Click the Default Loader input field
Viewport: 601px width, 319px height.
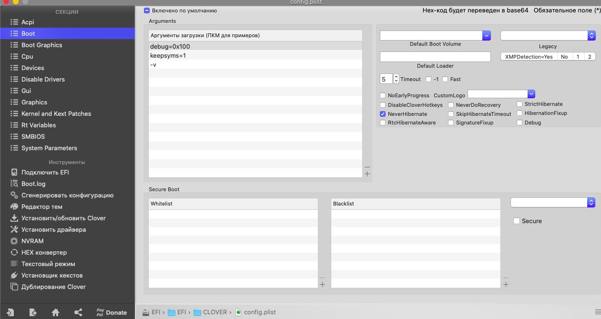[x=435, y=57]
